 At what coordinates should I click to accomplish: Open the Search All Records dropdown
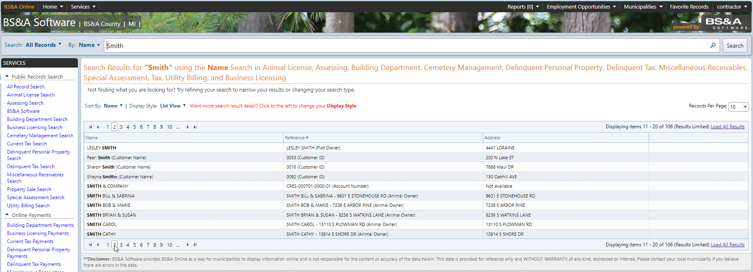[x=43, y=45]
